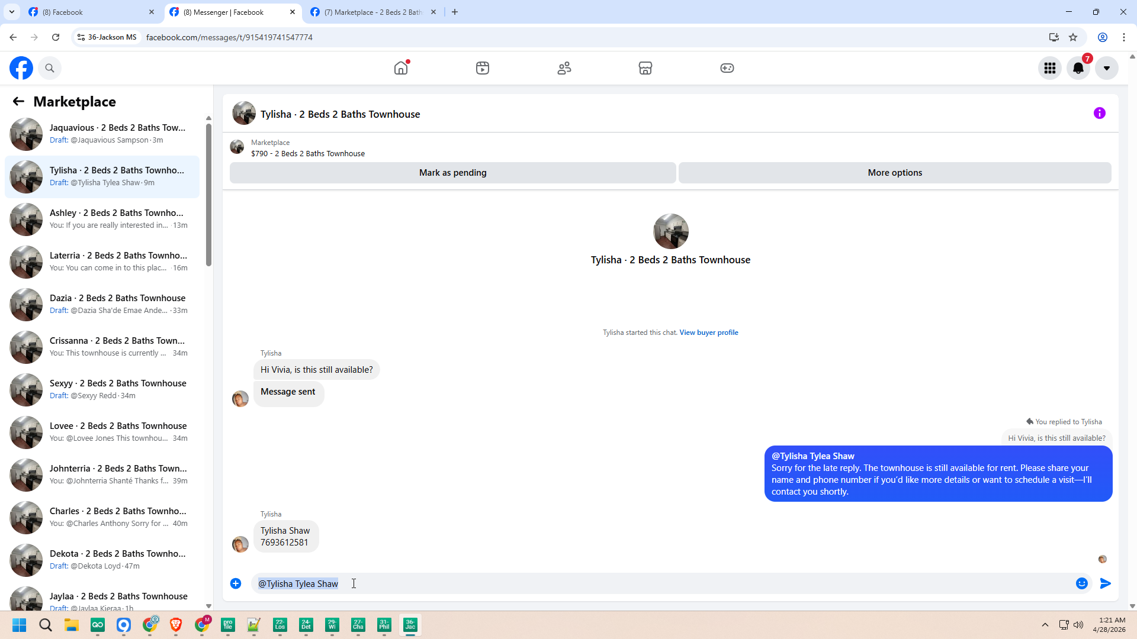Send the message arrow

point(1106,583)
